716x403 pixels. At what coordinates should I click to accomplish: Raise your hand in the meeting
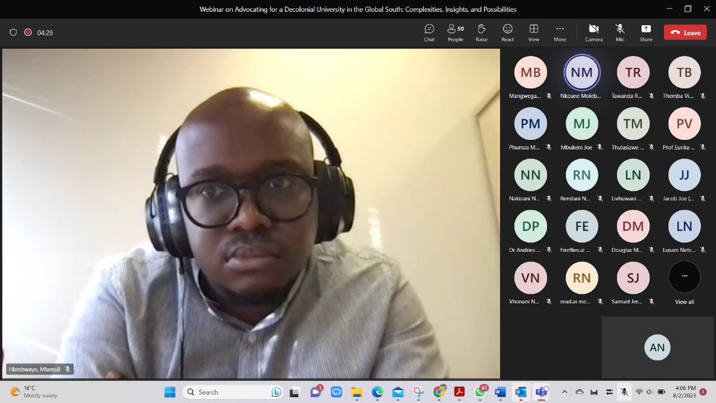pyautogui.click(x=482, y=32)
